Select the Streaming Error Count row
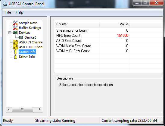Image resolution: width=165 pixels, height=126 pixels. [x=108, y=30]
